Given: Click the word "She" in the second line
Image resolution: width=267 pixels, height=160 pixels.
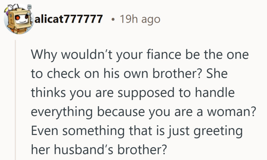Looking at the screenshot, I should click(217, 74).
